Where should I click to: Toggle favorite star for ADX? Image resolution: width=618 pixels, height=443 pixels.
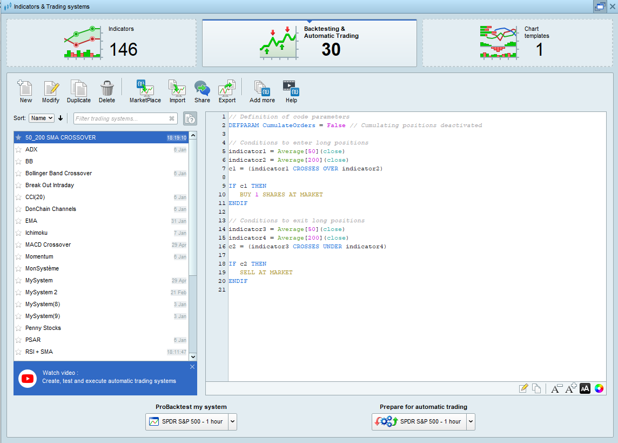(x=18, y=149)
